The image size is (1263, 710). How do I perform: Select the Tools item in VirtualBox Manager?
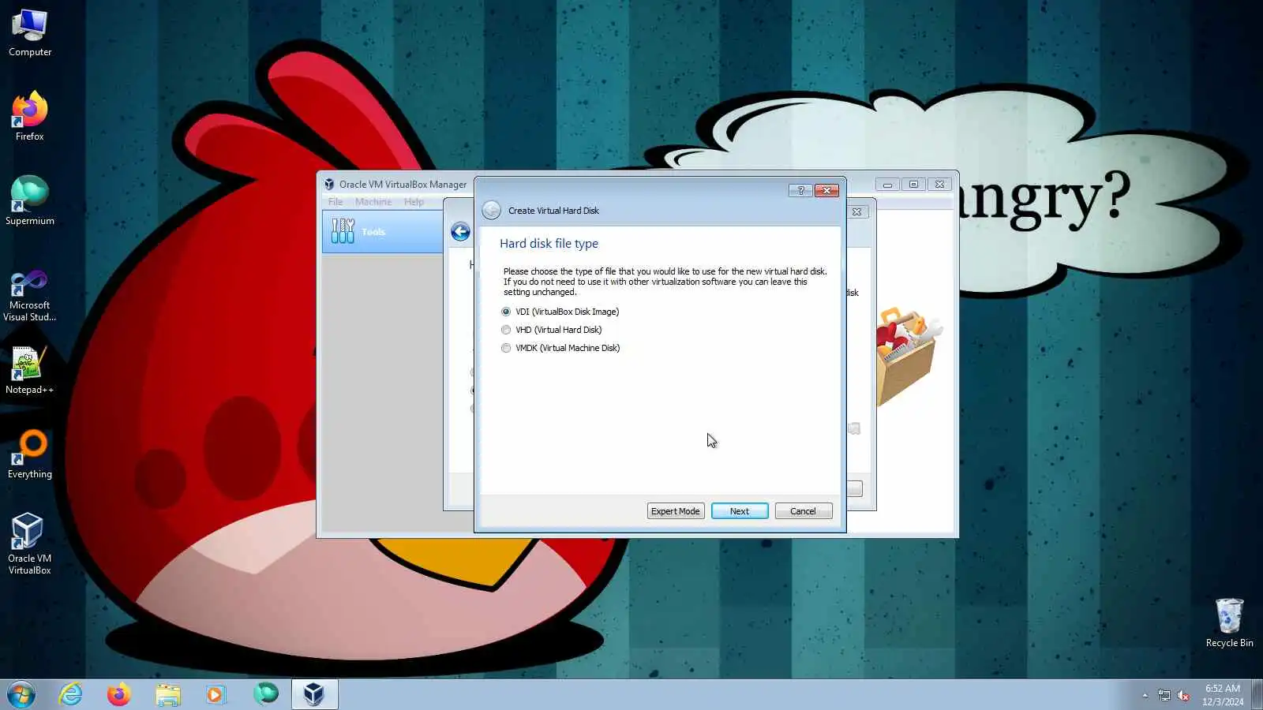tap(382, 231)
